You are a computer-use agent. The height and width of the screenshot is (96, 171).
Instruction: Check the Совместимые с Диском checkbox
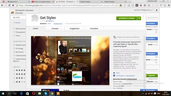14,59
